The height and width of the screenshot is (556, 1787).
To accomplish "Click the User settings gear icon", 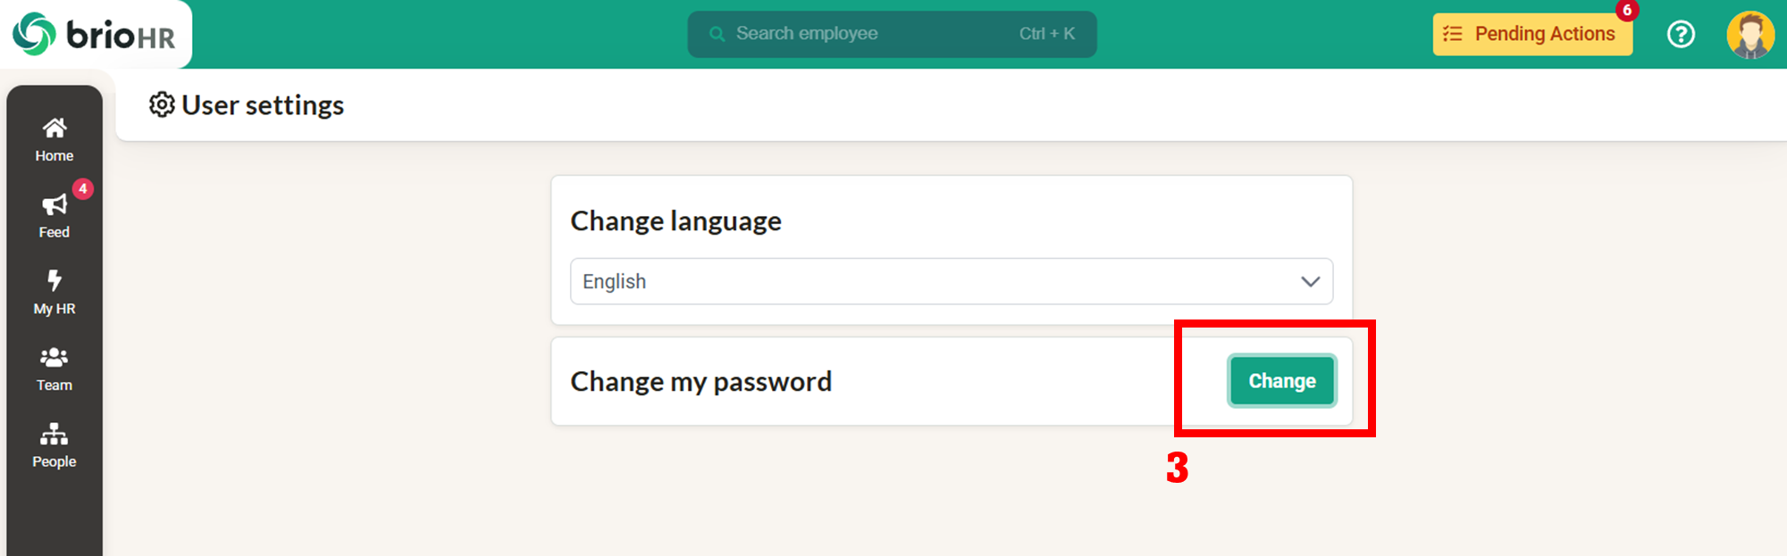I will point(162,104).
